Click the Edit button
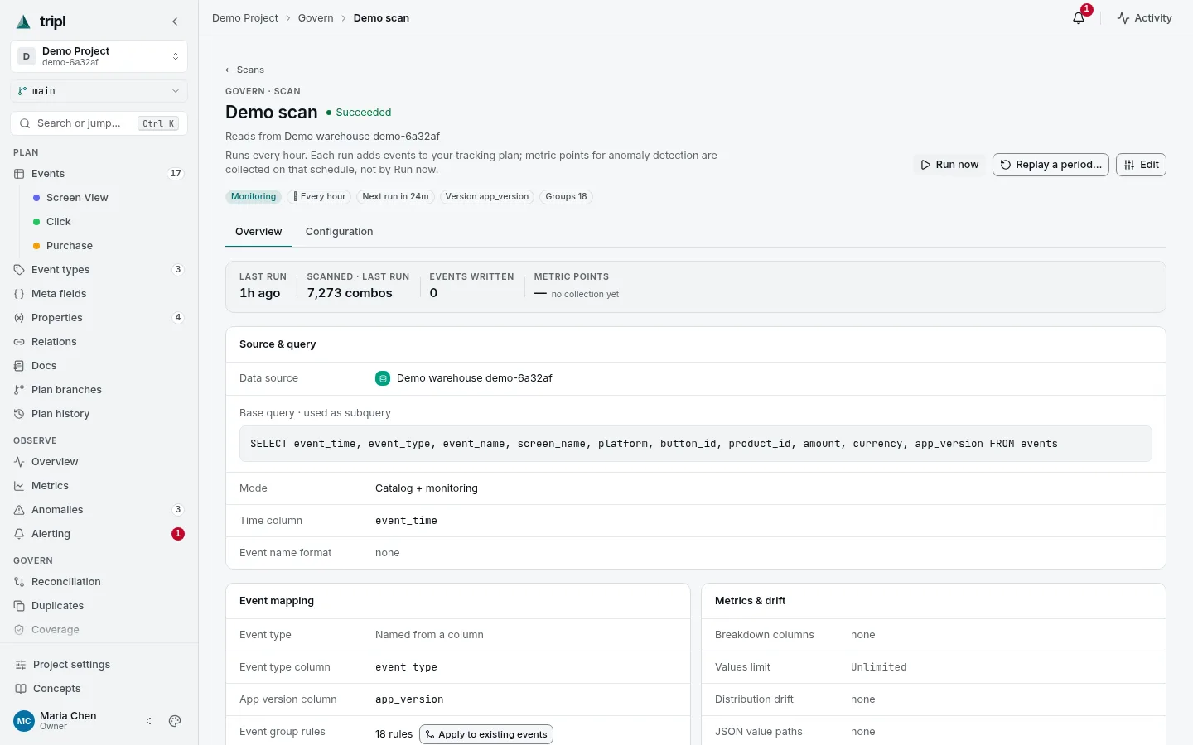 click(x=1141, y=165)
